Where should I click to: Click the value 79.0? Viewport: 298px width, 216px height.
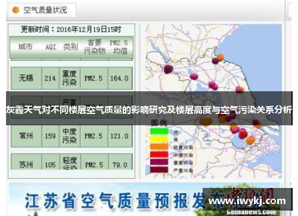point(120,165)
